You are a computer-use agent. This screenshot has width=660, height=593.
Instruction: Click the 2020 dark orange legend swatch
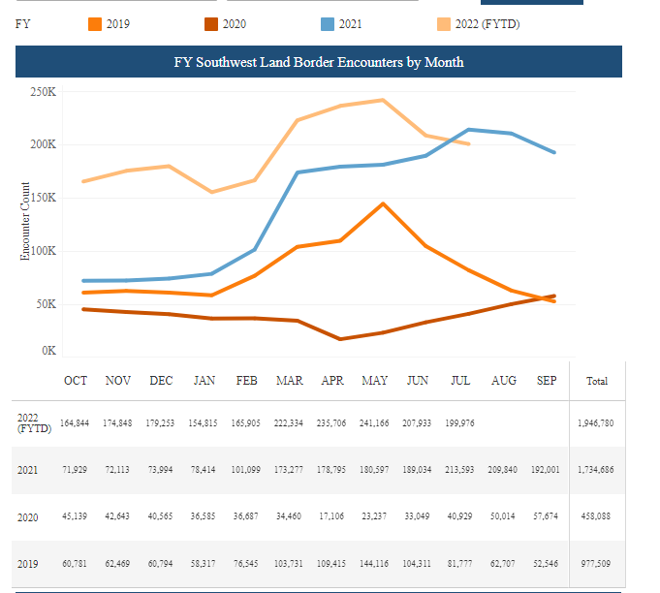211,24
